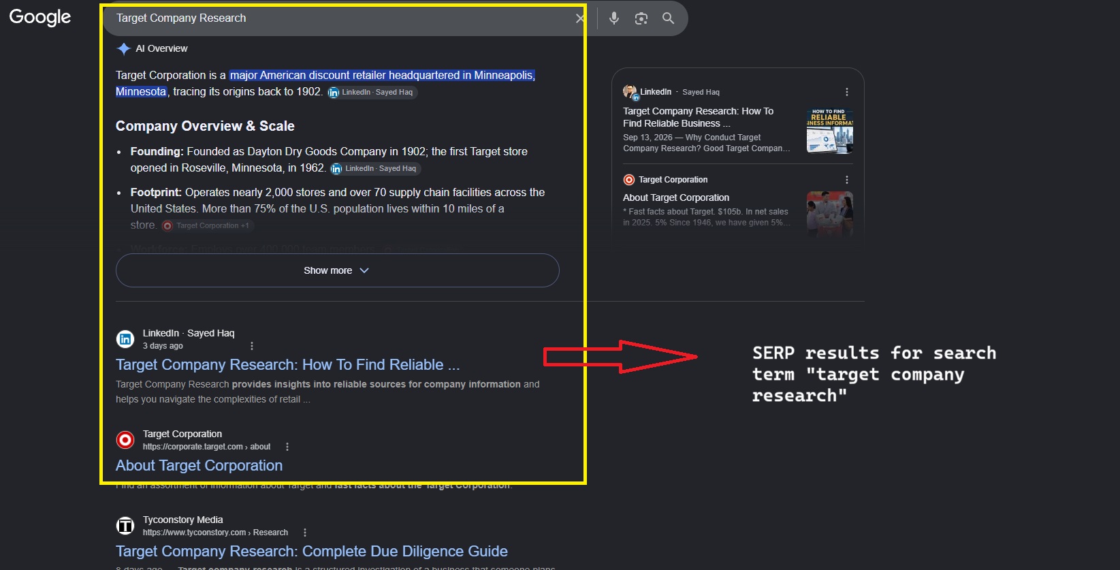
Task: Open Target Company Research: How To Find Reliable result
Action: click(287, 365)
